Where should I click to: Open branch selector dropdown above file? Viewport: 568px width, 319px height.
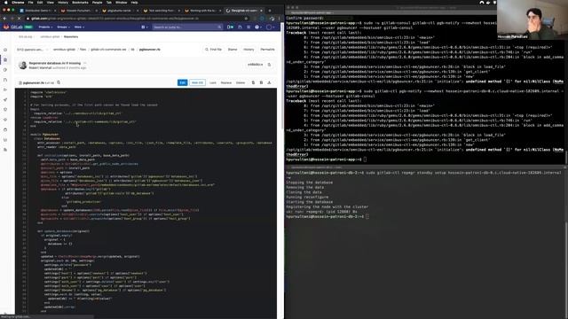coord(32,50)
